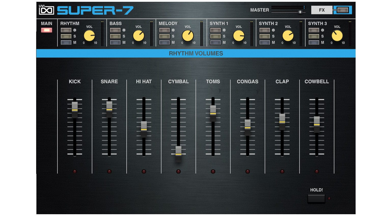This screenshot has width=392, height=216.
Task: Click the HI HAT volume fader
Action: (x=144, y=129)
